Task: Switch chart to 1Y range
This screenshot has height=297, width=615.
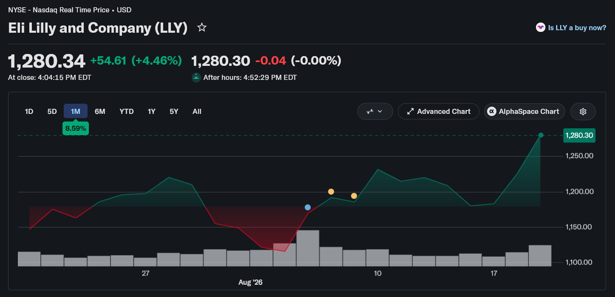Action: (x=152, y=111)
